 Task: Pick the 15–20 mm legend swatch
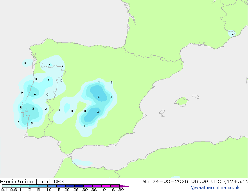pyautogui.click(x=61, y=186)
